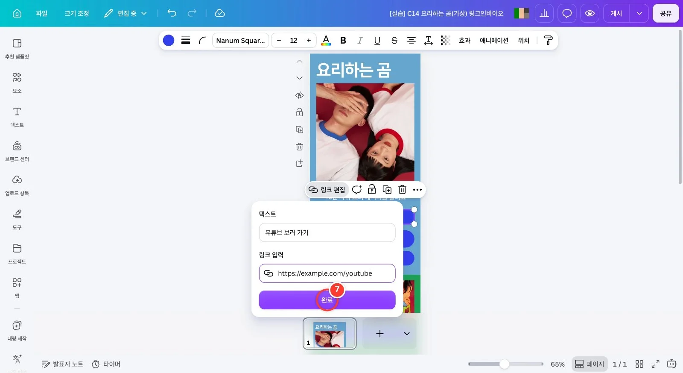This screenshot has width=683, height=373.
Task: Open 업로드 항목 uploads panel
Action: [x=17, y=185]
